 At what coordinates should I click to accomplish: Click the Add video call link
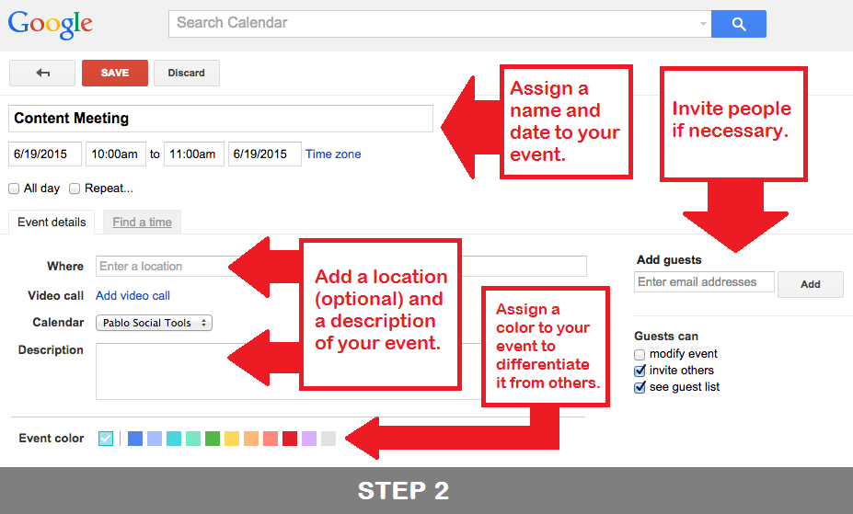tap(133, 295)
